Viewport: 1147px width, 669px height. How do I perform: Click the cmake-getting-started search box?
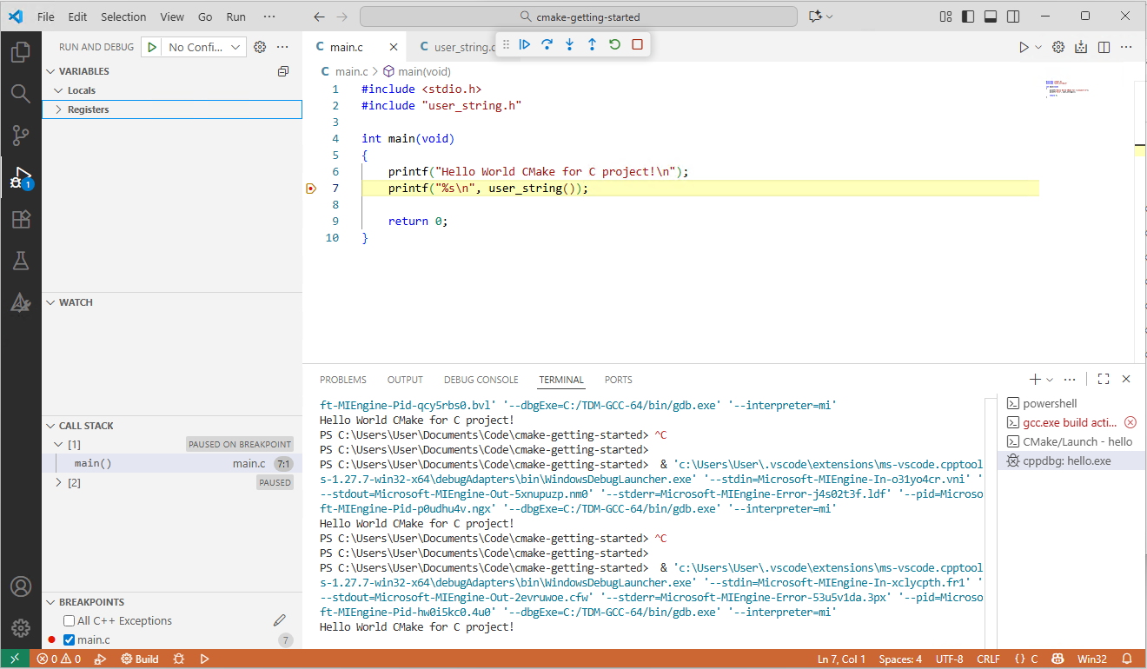(578, 17)
